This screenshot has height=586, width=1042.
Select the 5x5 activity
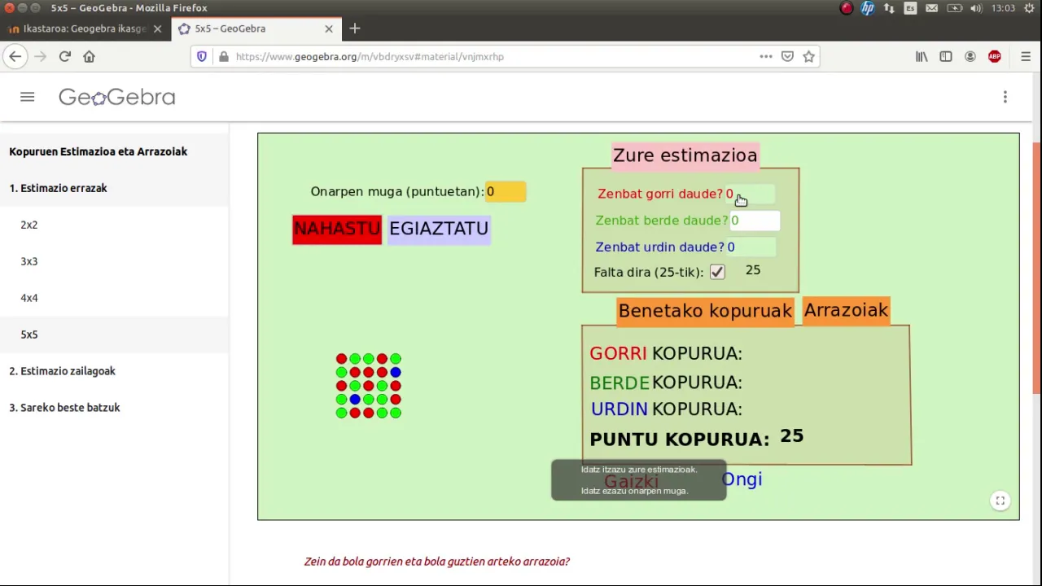tap(114, 335)
